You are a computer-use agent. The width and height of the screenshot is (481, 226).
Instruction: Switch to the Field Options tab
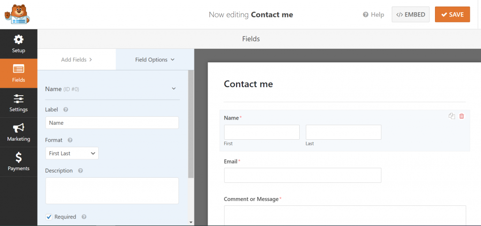(x=155, y=60)
